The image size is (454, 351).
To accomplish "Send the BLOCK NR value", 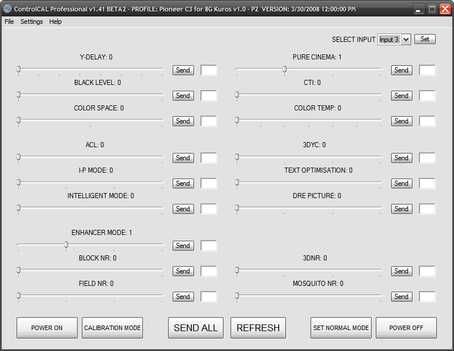I will coord(183,271).
